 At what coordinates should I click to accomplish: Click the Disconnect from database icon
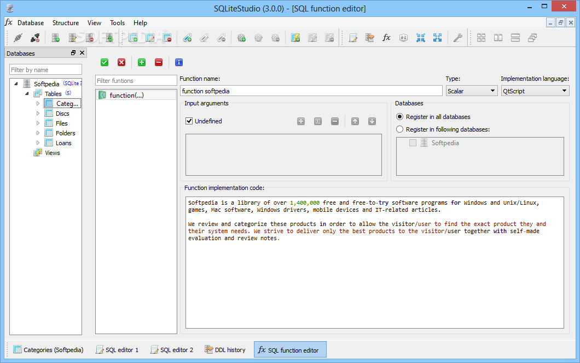tap(35, 38)
